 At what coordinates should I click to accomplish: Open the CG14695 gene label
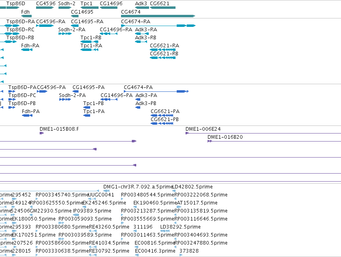click(82, 12)
